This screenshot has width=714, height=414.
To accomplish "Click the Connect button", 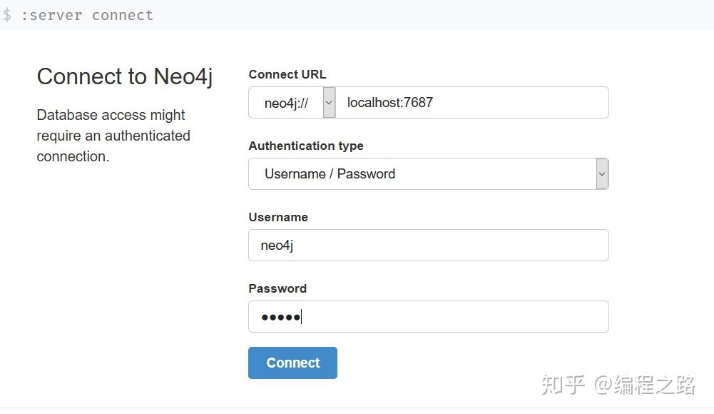I will 292,363.
